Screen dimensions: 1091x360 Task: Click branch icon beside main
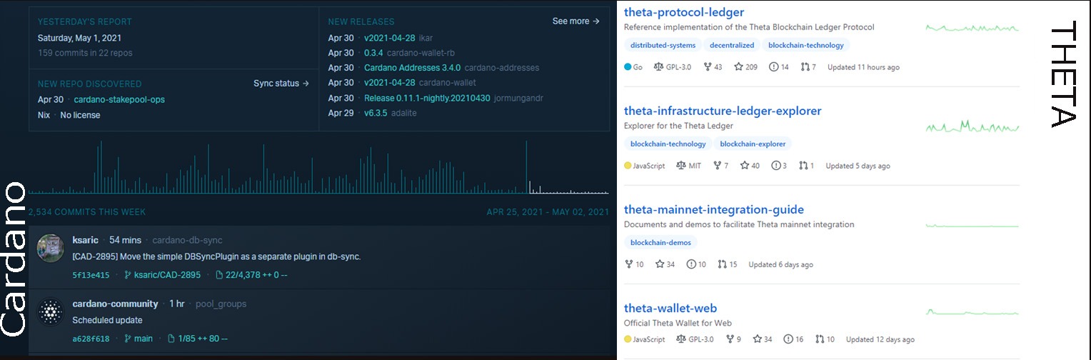[128, 339]
